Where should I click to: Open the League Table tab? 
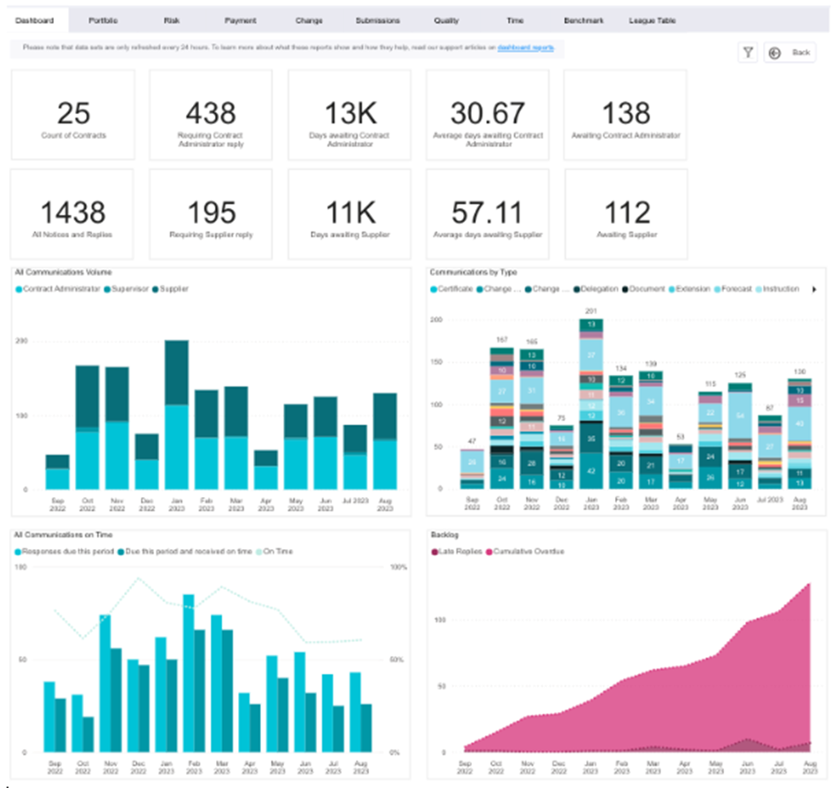(x=652, y=20)
